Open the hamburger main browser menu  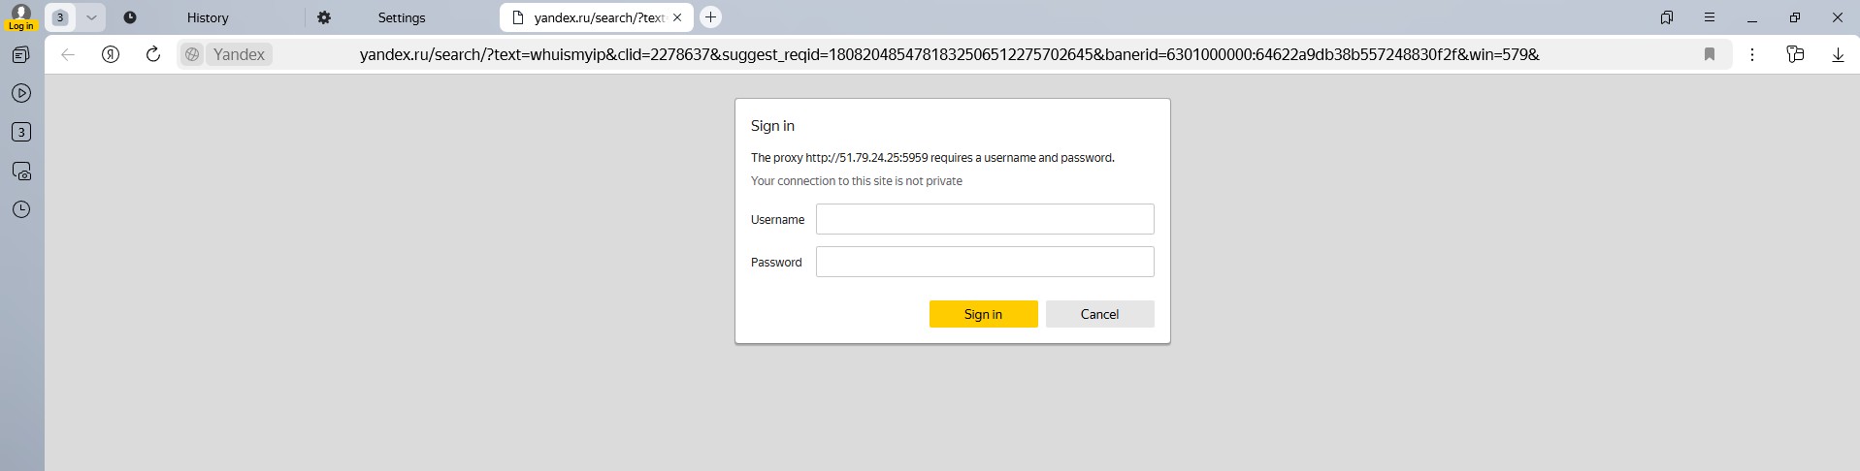[x=1709, y=17]
